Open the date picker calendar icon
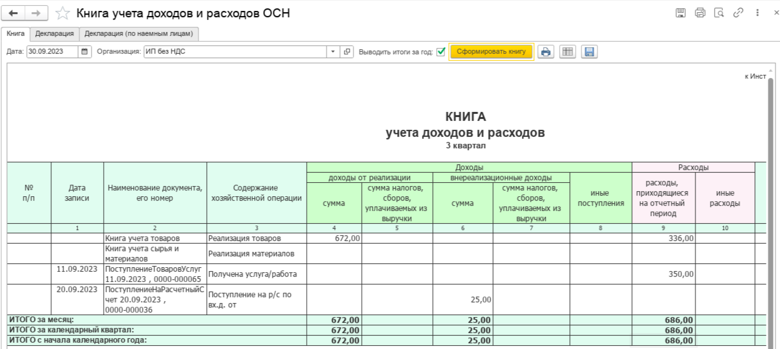The width and height of the screenshot is (780, 349). click(x=85, y=52)
